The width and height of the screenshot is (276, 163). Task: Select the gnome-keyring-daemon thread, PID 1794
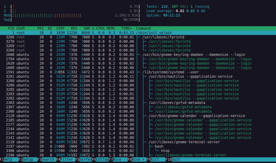138,59
